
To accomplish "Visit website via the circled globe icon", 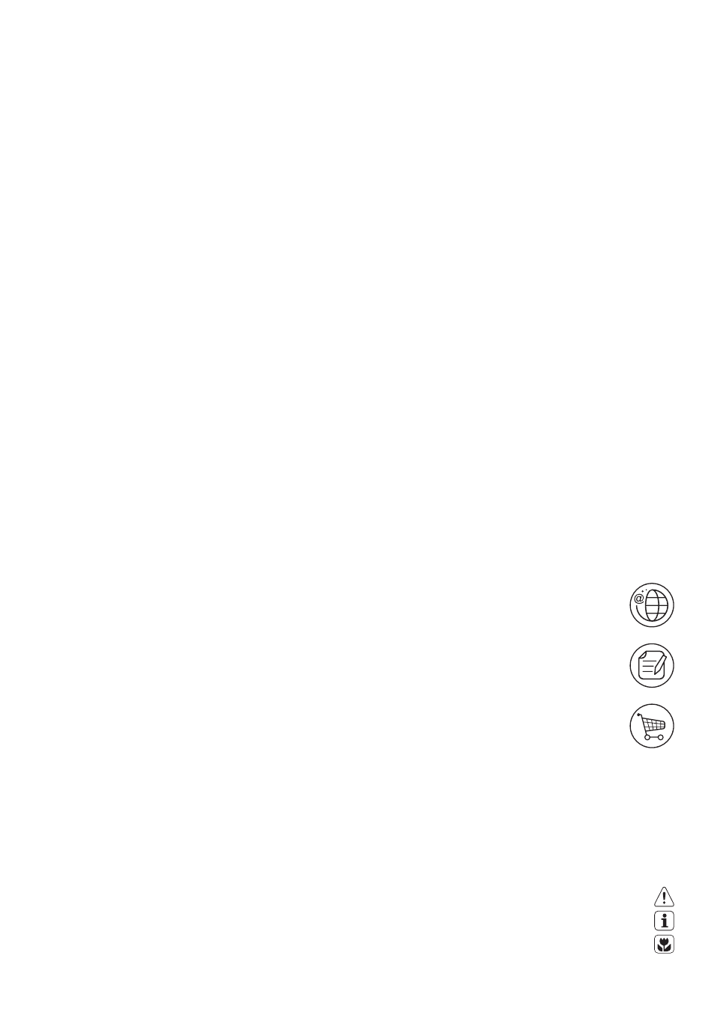I will point(652,605).
